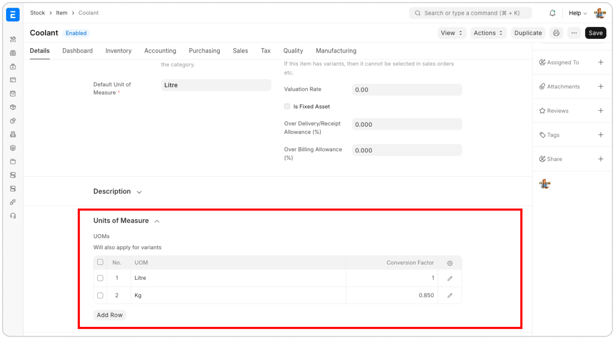
Task: Open the notifications bell
Action: tap(552, 13)
